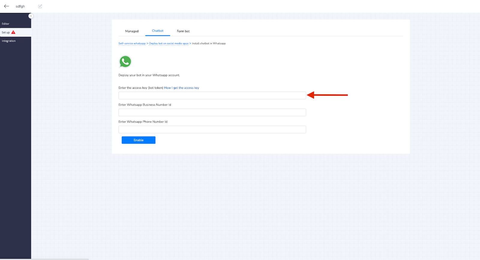
Task: Click Install chatbot in Whatsapp breadcrumb text
Action: (209, 43)
